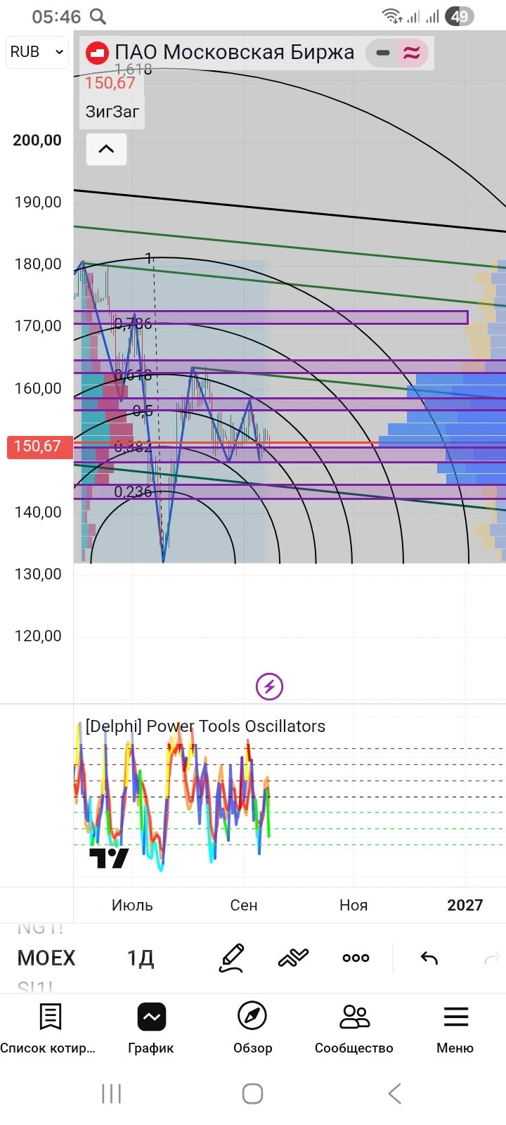Tap the red 150,67 indicator value
This screenshot has height=1125, width=506.
tap(110, 83)
